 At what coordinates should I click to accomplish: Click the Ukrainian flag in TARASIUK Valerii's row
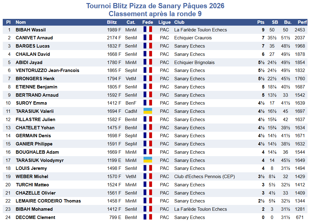[x=147, y=111]
